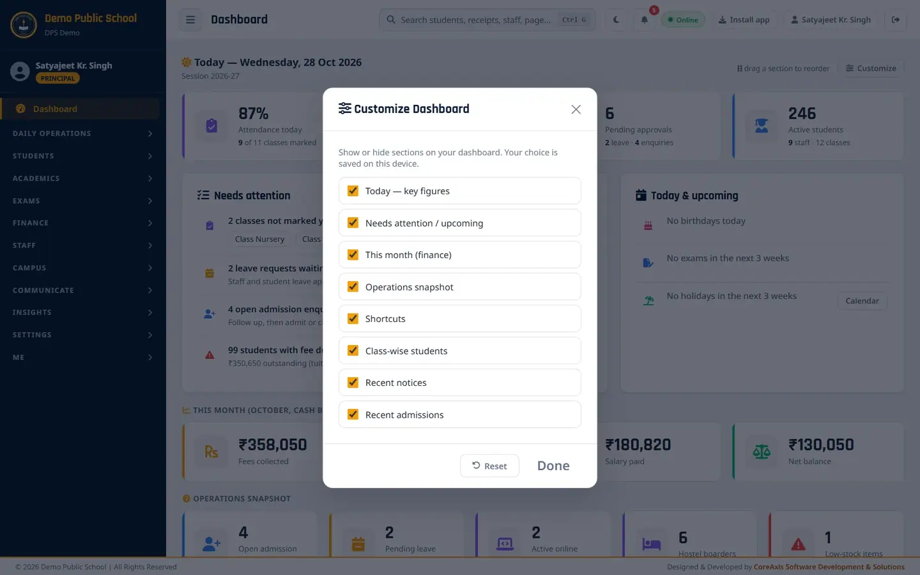Uncheck Today — key figures checkbox
920x575 pixels.
click(x=353, y=190)
